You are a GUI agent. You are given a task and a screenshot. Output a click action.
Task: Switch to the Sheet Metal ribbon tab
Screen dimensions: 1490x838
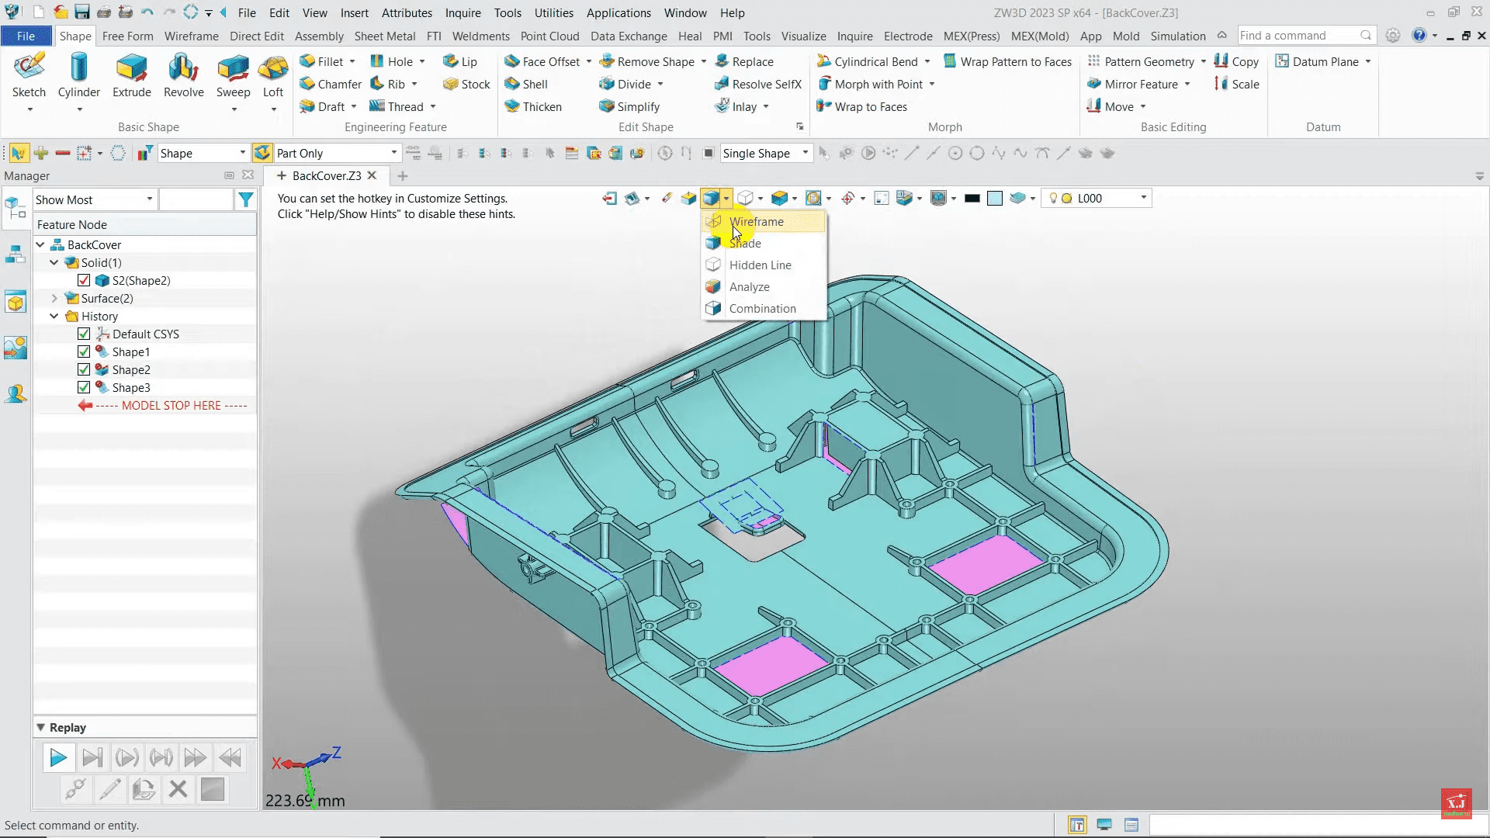pos(384,36)
